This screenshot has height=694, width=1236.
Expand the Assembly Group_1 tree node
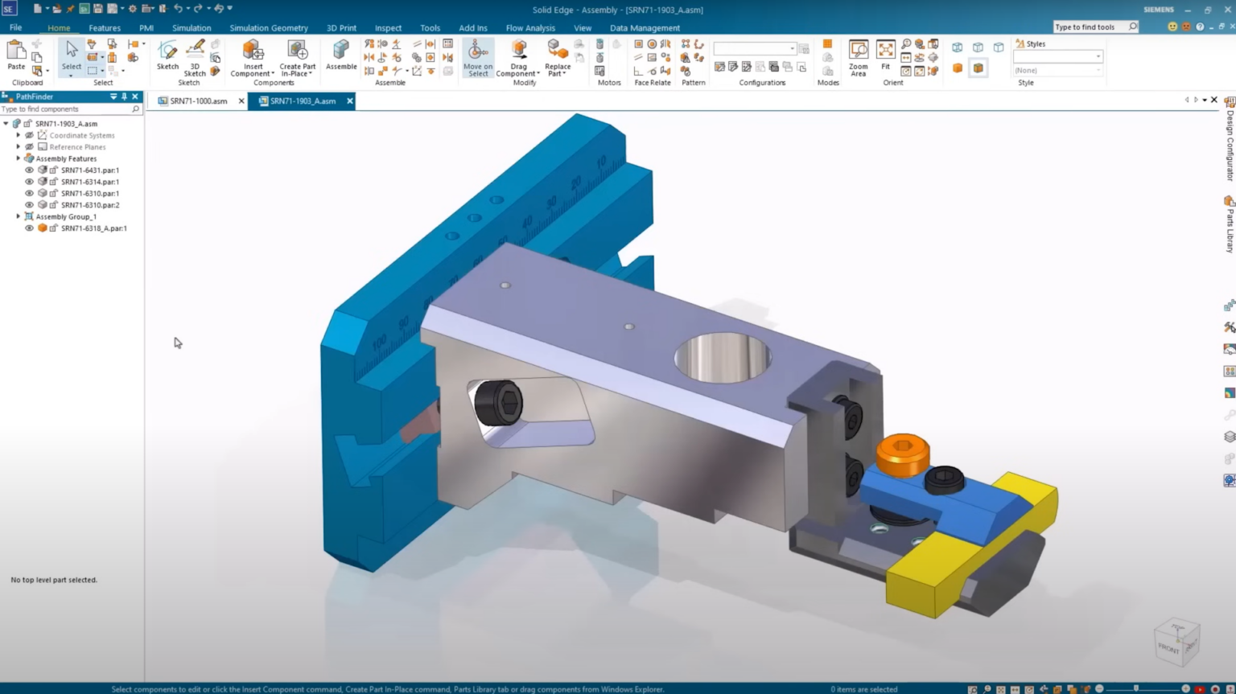18,216
